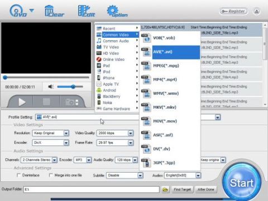Open iPod profile category
The height and width of the screenshot is (201, 268).
[x=117, y=72]
